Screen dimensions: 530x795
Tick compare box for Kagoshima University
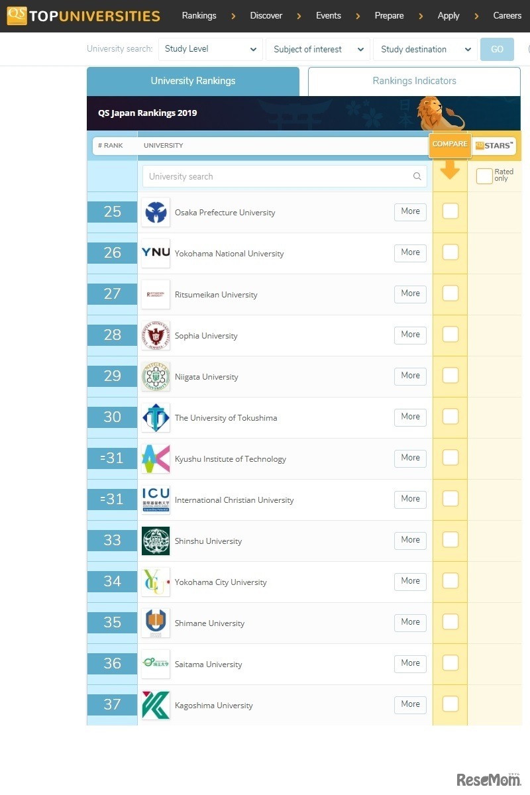coord(450,704)
